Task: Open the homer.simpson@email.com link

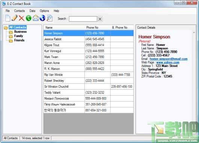Action: 169,59
